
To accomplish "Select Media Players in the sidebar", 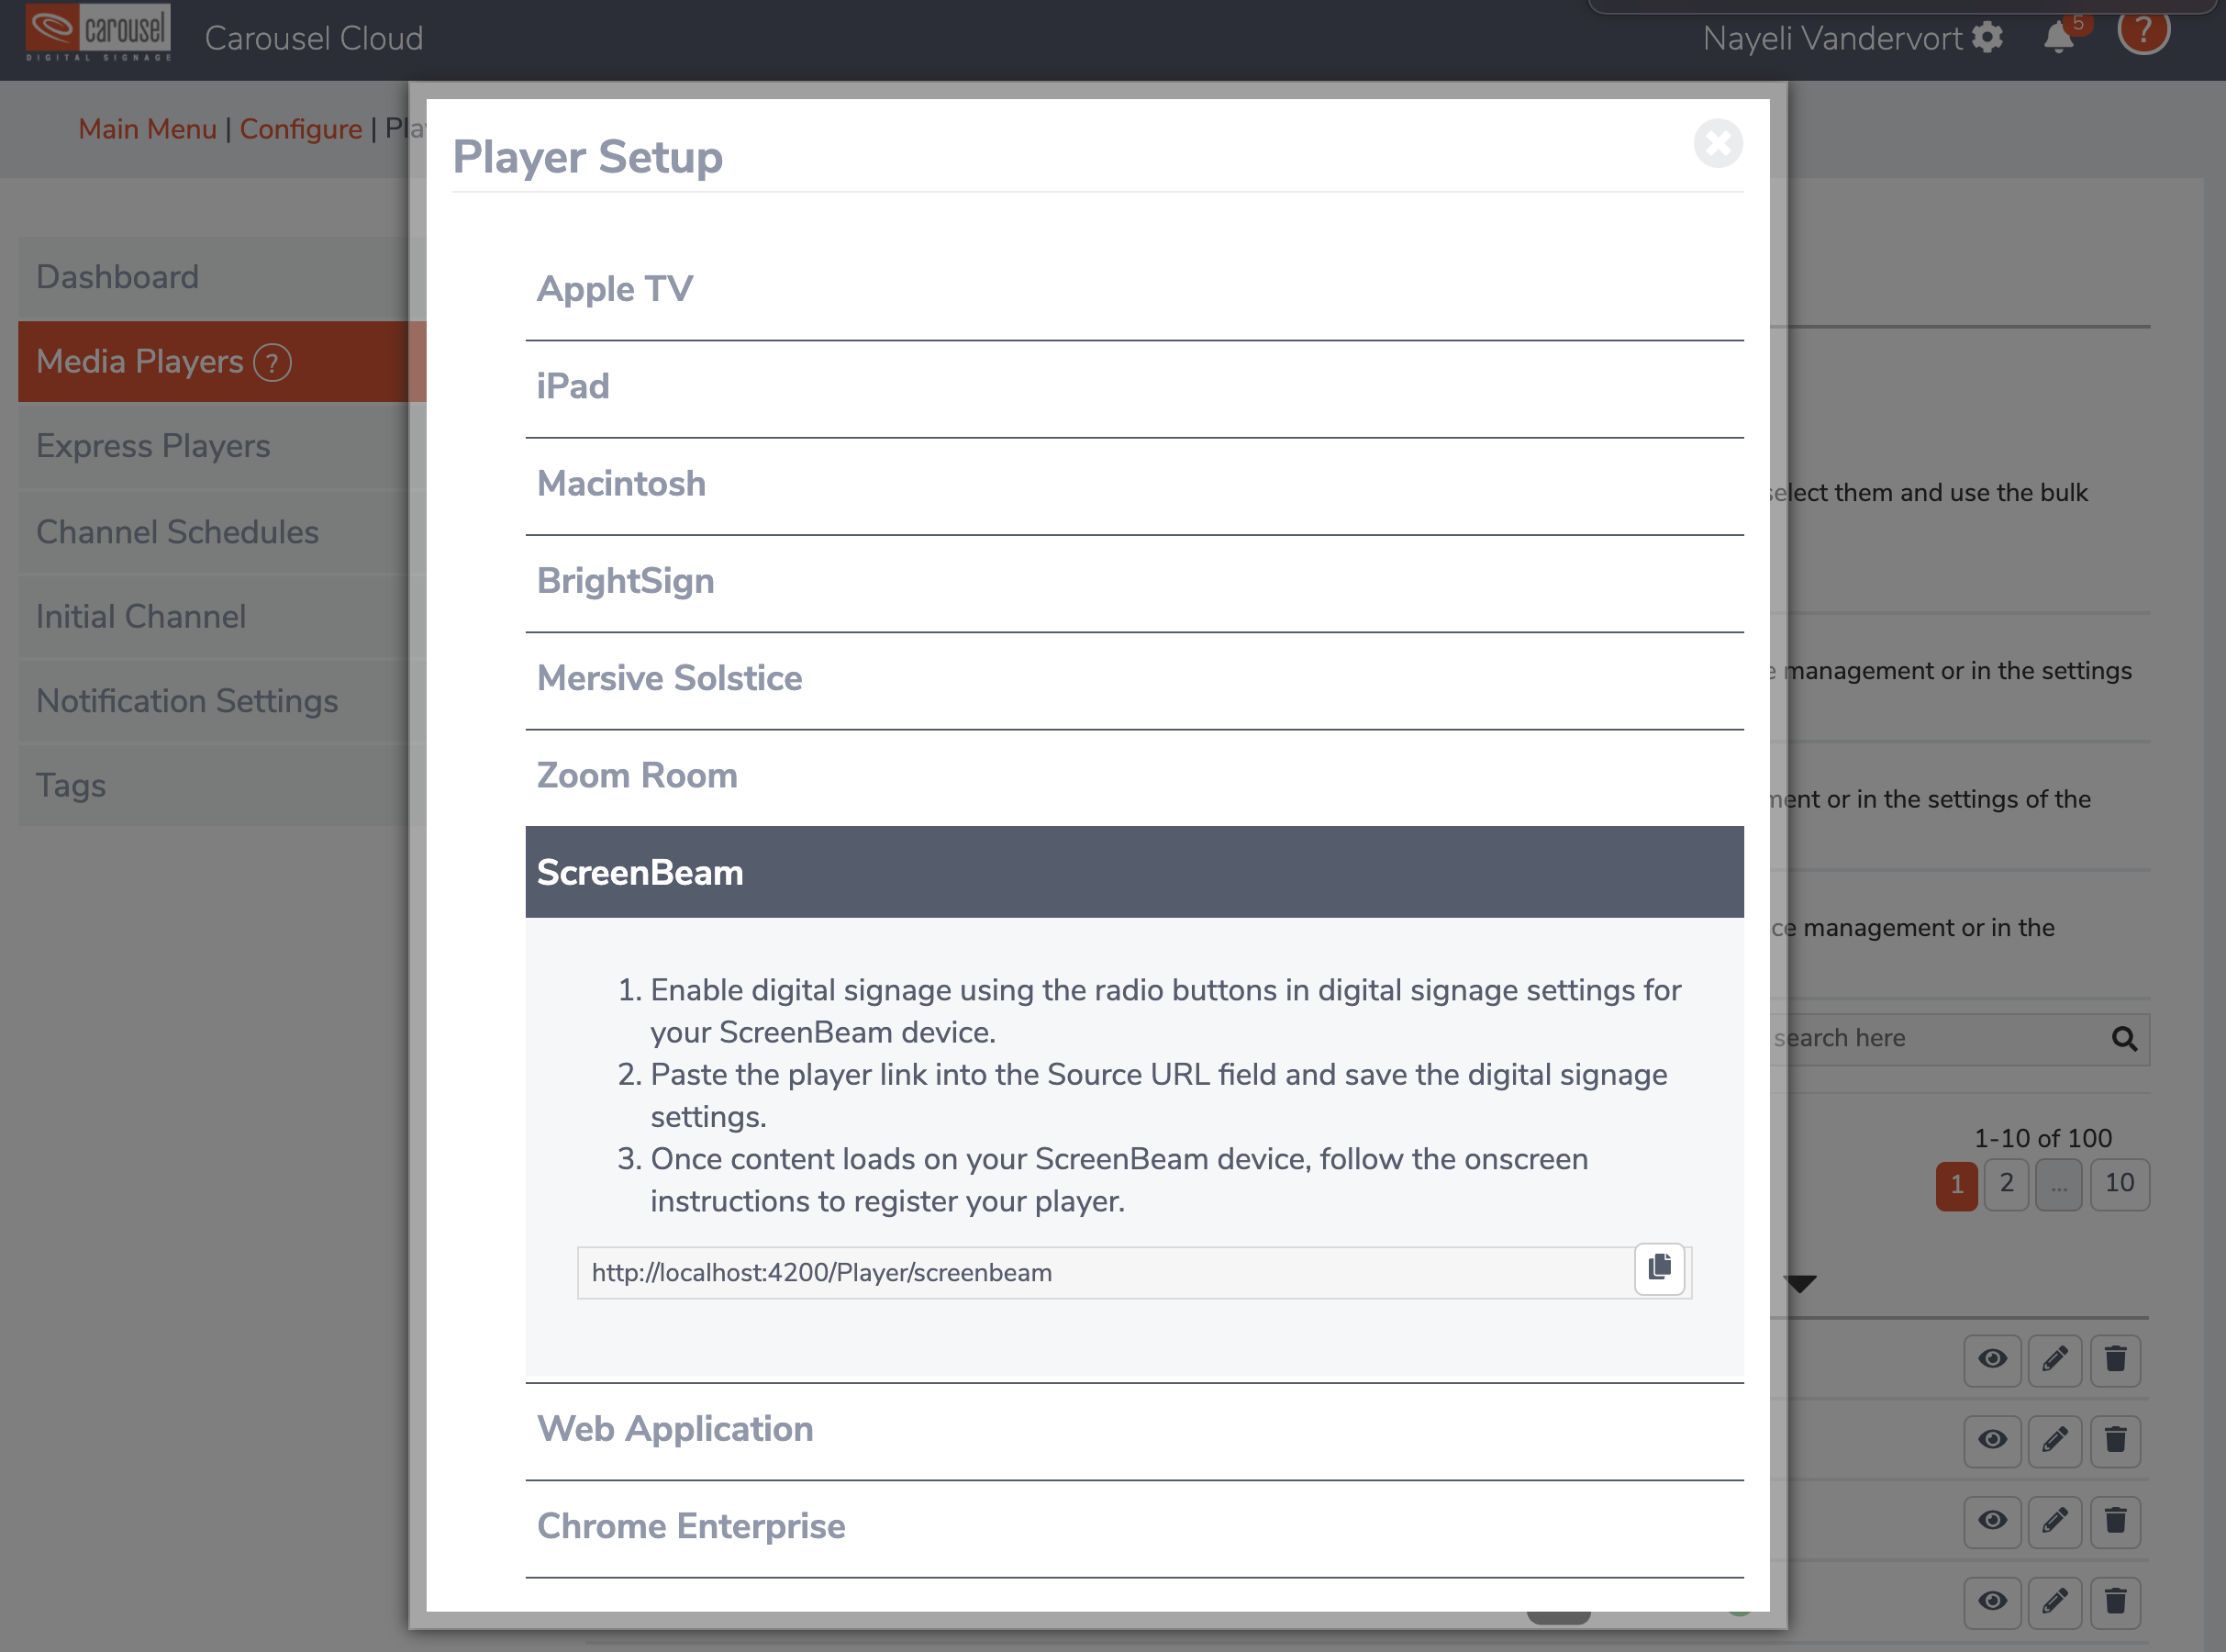I will (x=222, y=362).
